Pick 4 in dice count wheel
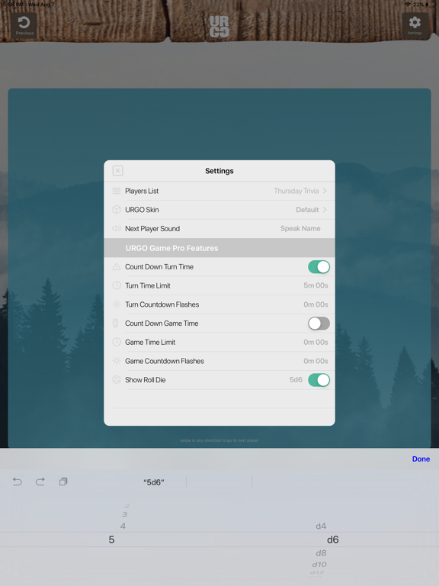The width and height of the screenshot is (439, 586). [x=123, y=526]
